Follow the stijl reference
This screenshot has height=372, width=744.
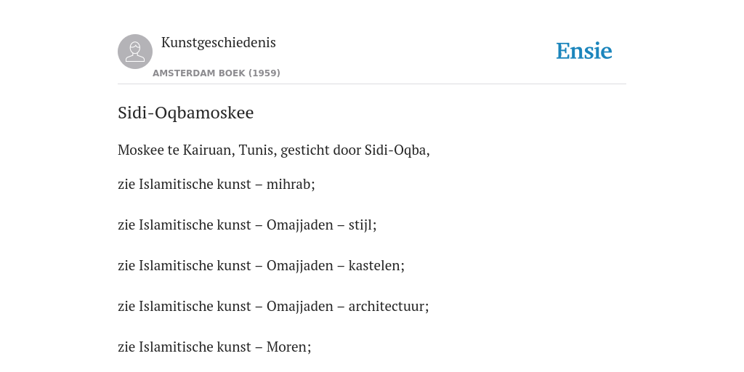pos(363,225)
